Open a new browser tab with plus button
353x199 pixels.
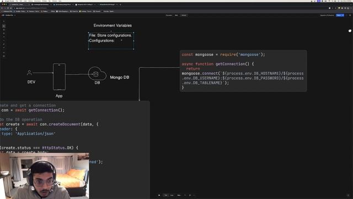(x=120, y=4)
